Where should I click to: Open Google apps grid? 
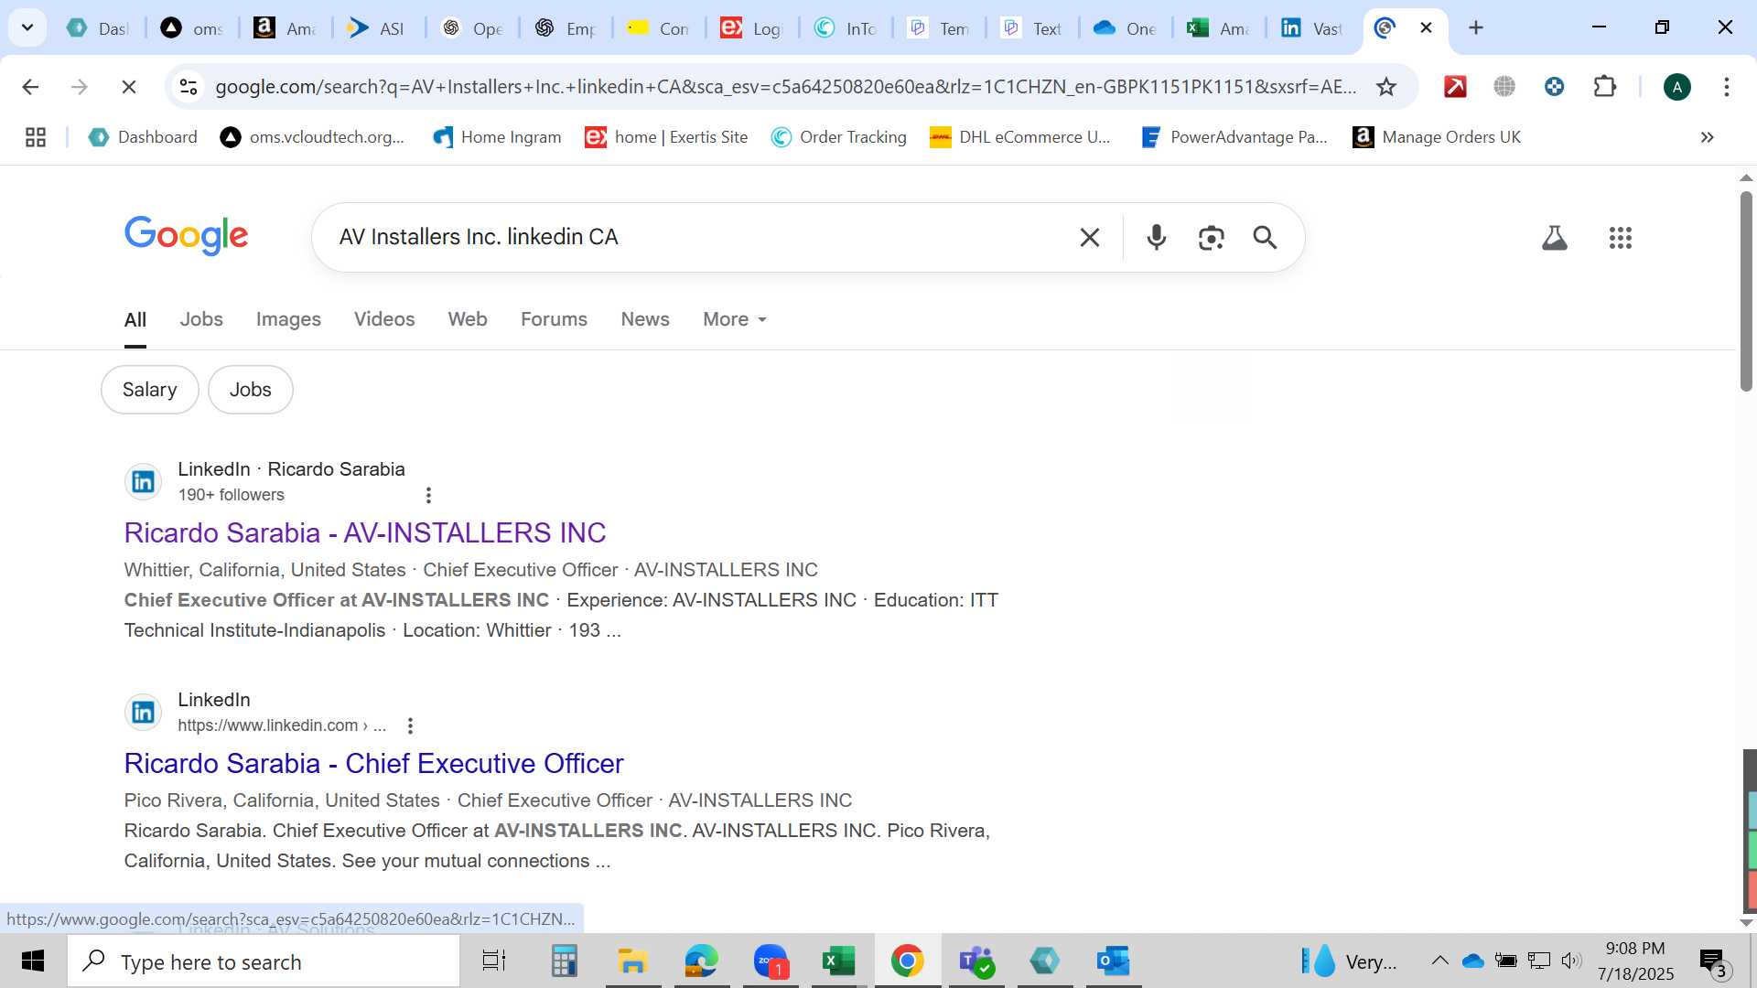point(1621,238)
